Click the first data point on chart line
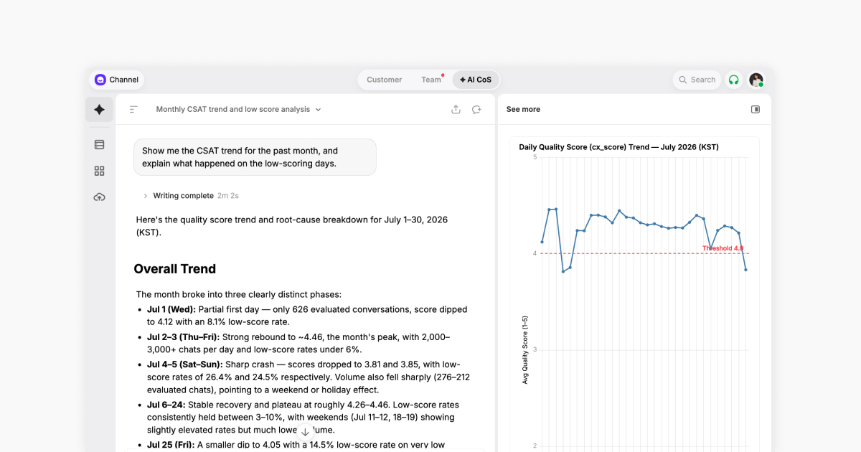 click(x=542, y=242)
